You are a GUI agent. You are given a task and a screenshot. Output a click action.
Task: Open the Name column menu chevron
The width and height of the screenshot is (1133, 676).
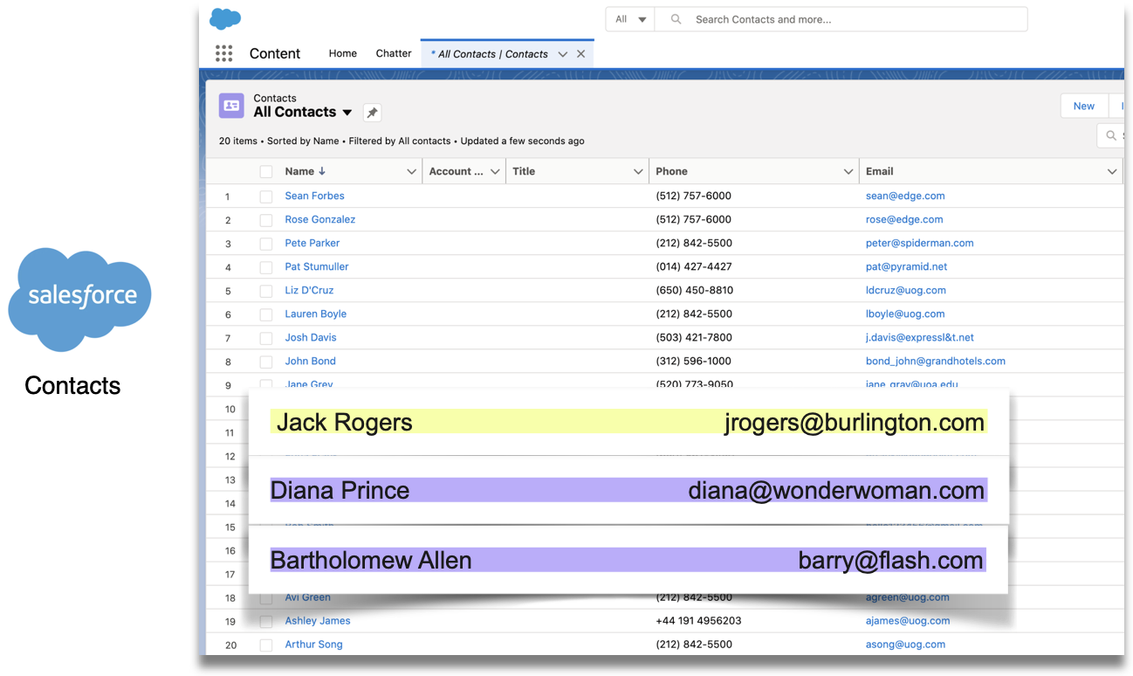(412, 172)
